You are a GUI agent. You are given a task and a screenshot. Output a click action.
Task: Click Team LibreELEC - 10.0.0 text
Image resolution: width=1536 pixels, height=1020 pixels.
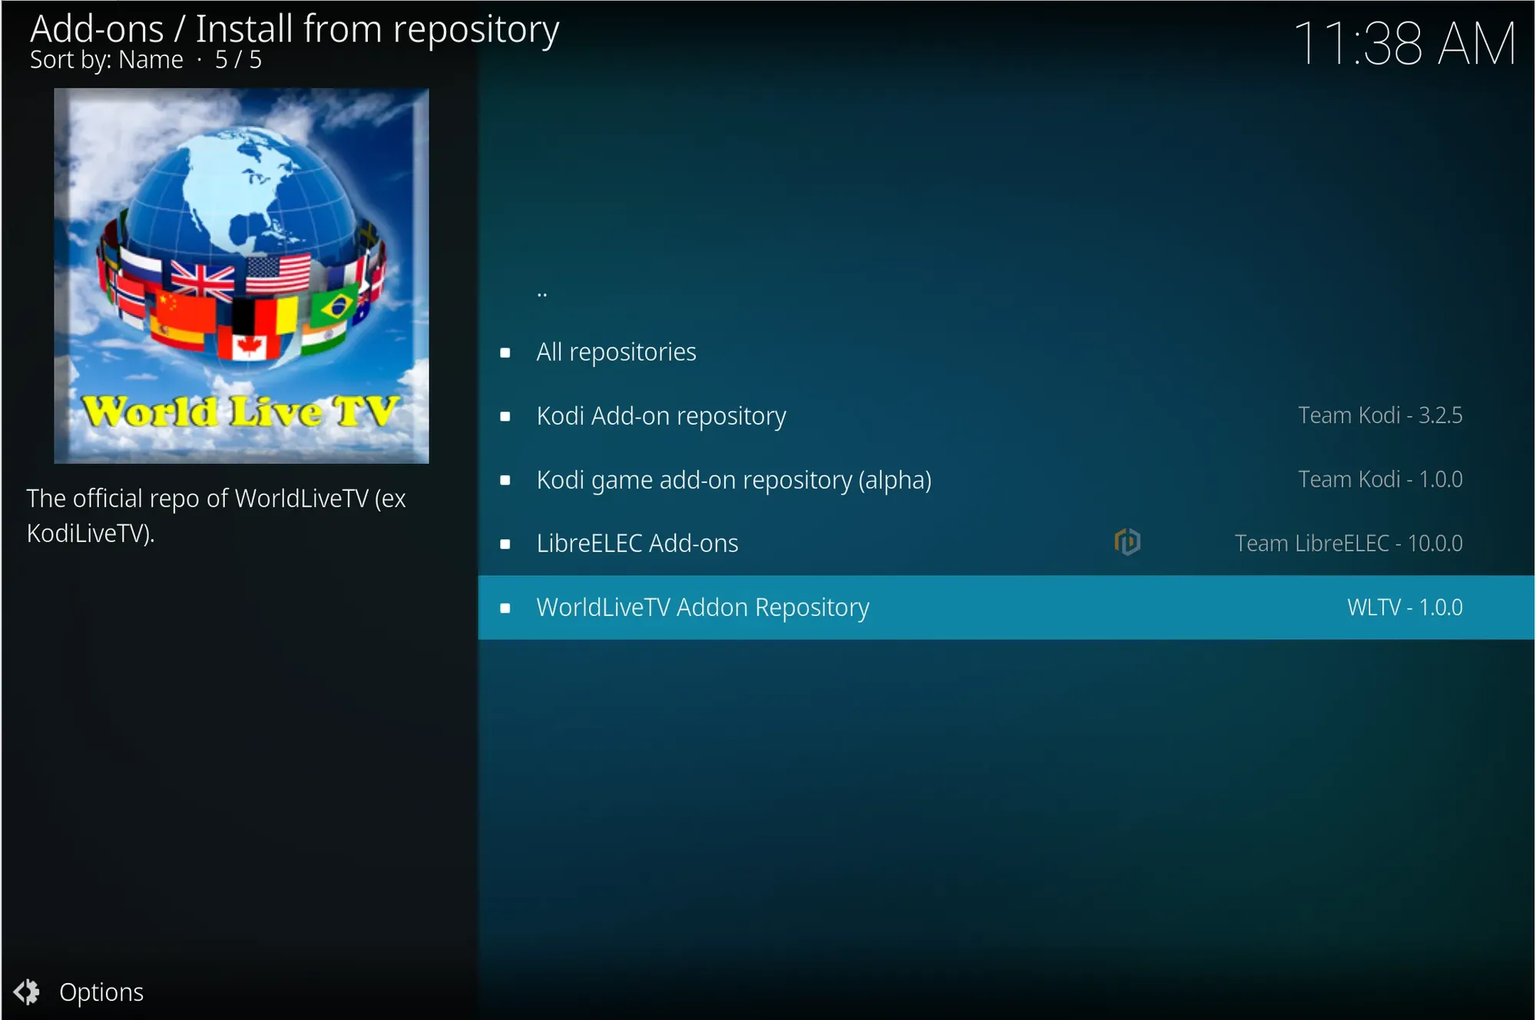click(1349, 543)
